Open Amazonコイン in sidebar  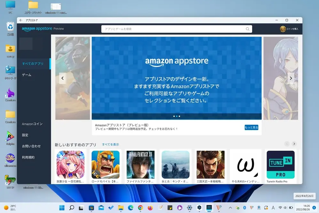(x=32, y=124)
